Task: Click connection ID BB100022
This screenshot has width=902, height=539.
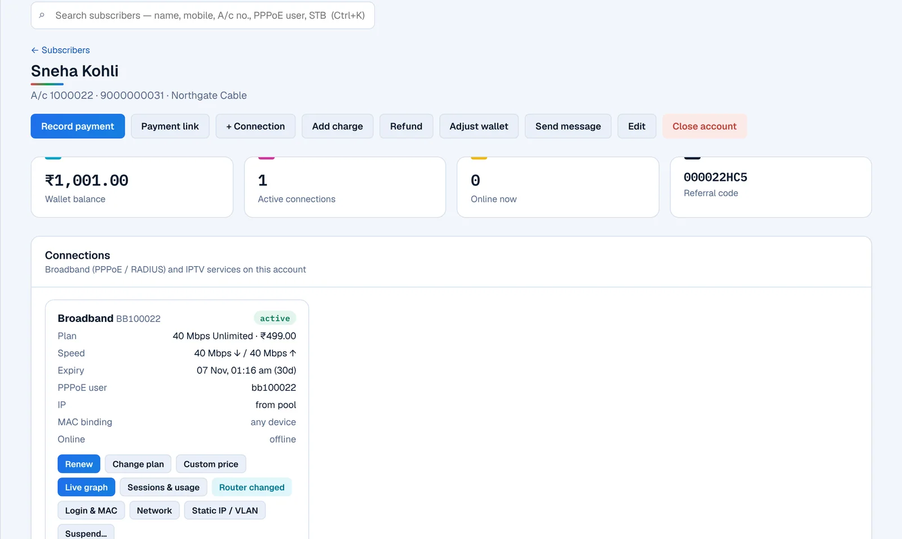Action: [138, 319]
